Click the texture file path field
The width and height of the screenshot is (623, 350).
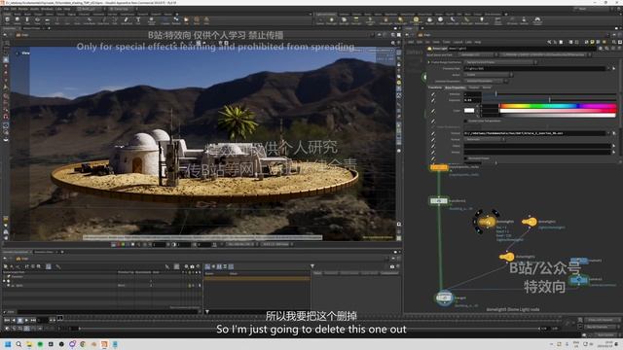tap(535, 133)
